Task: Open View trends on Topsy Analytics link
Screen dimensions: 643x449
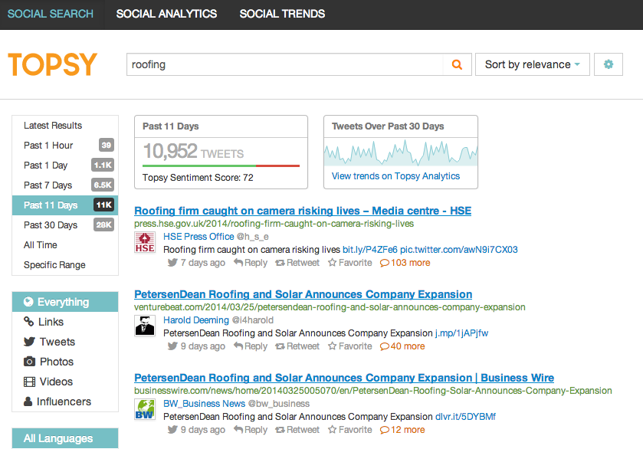Action: click(x=395, y=176)
